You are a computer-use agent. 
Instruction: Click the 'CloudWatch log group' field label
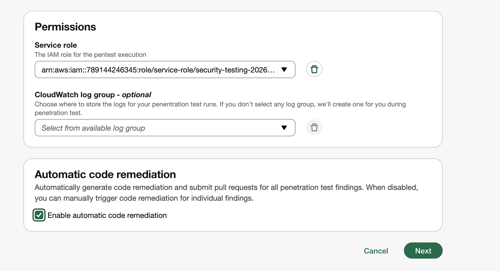(x=75, y=95)
